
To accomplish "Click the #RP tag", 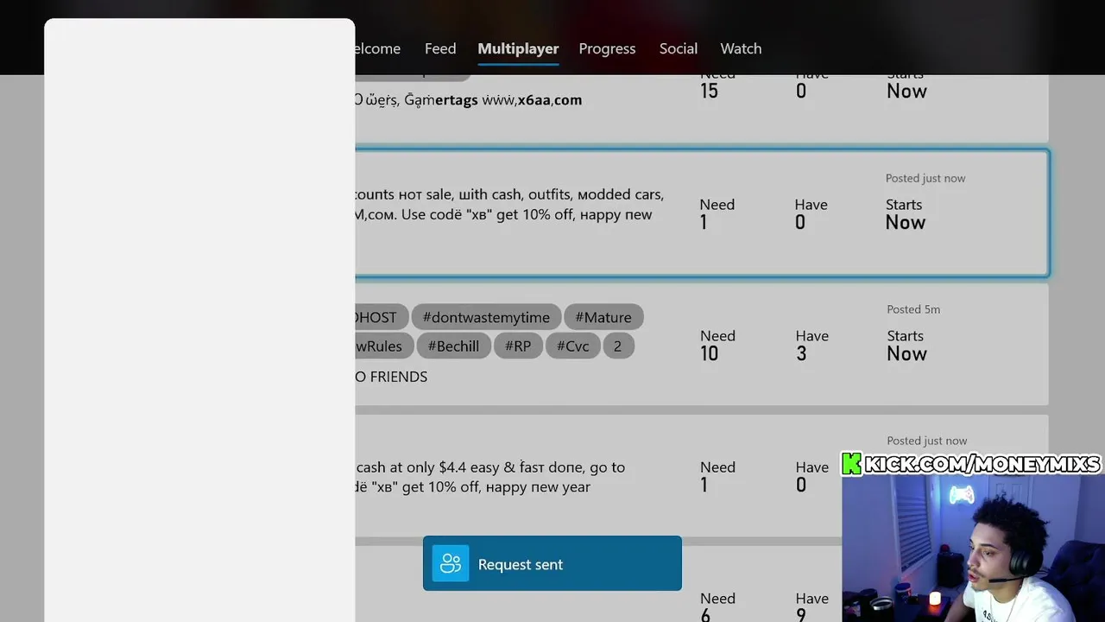I will pos(518,346).
